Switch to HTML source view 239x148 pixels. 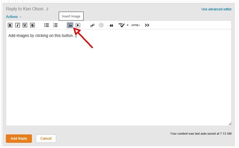pyautogui.click(x=136, y=25)
